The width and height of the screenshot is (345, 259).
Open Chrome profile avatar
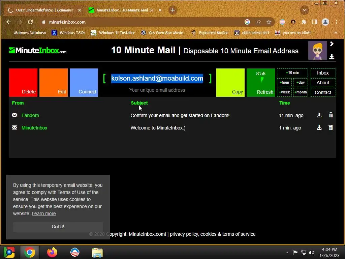[325, 22]
